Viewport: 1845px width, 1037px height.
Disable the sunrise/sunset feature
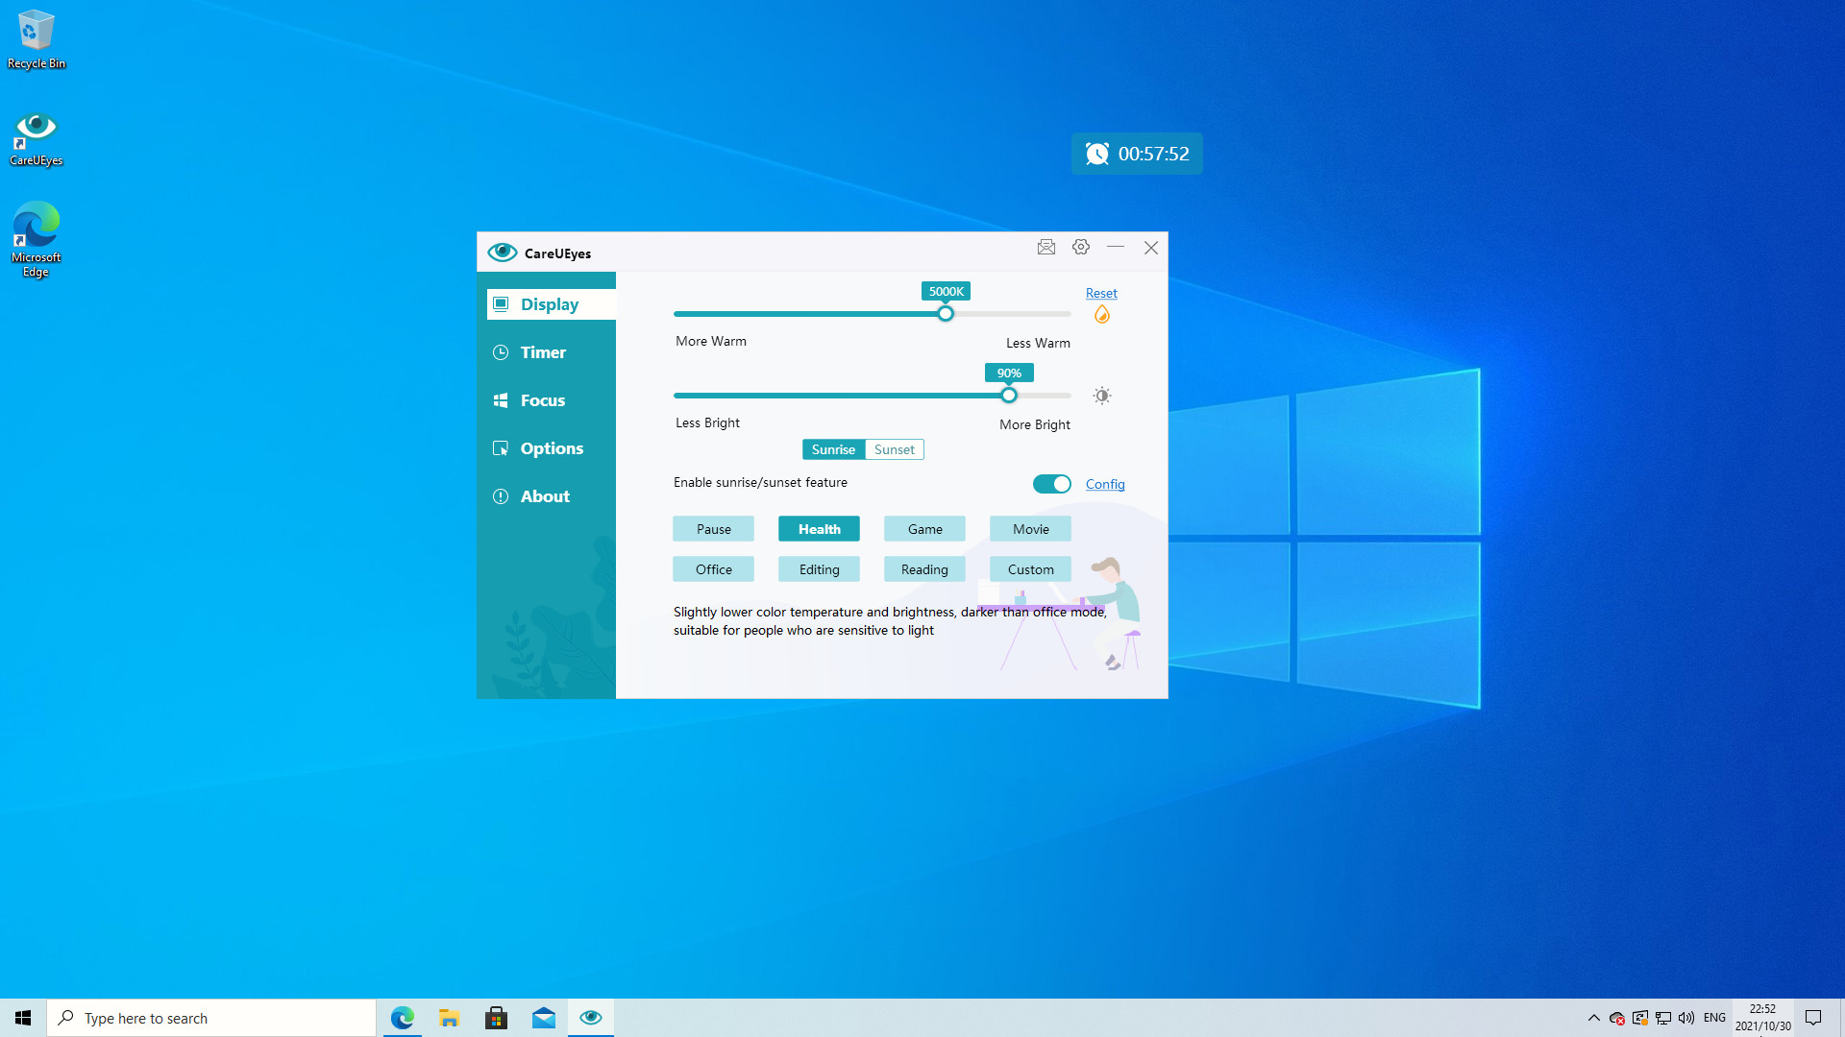[x=1051, y=483]
